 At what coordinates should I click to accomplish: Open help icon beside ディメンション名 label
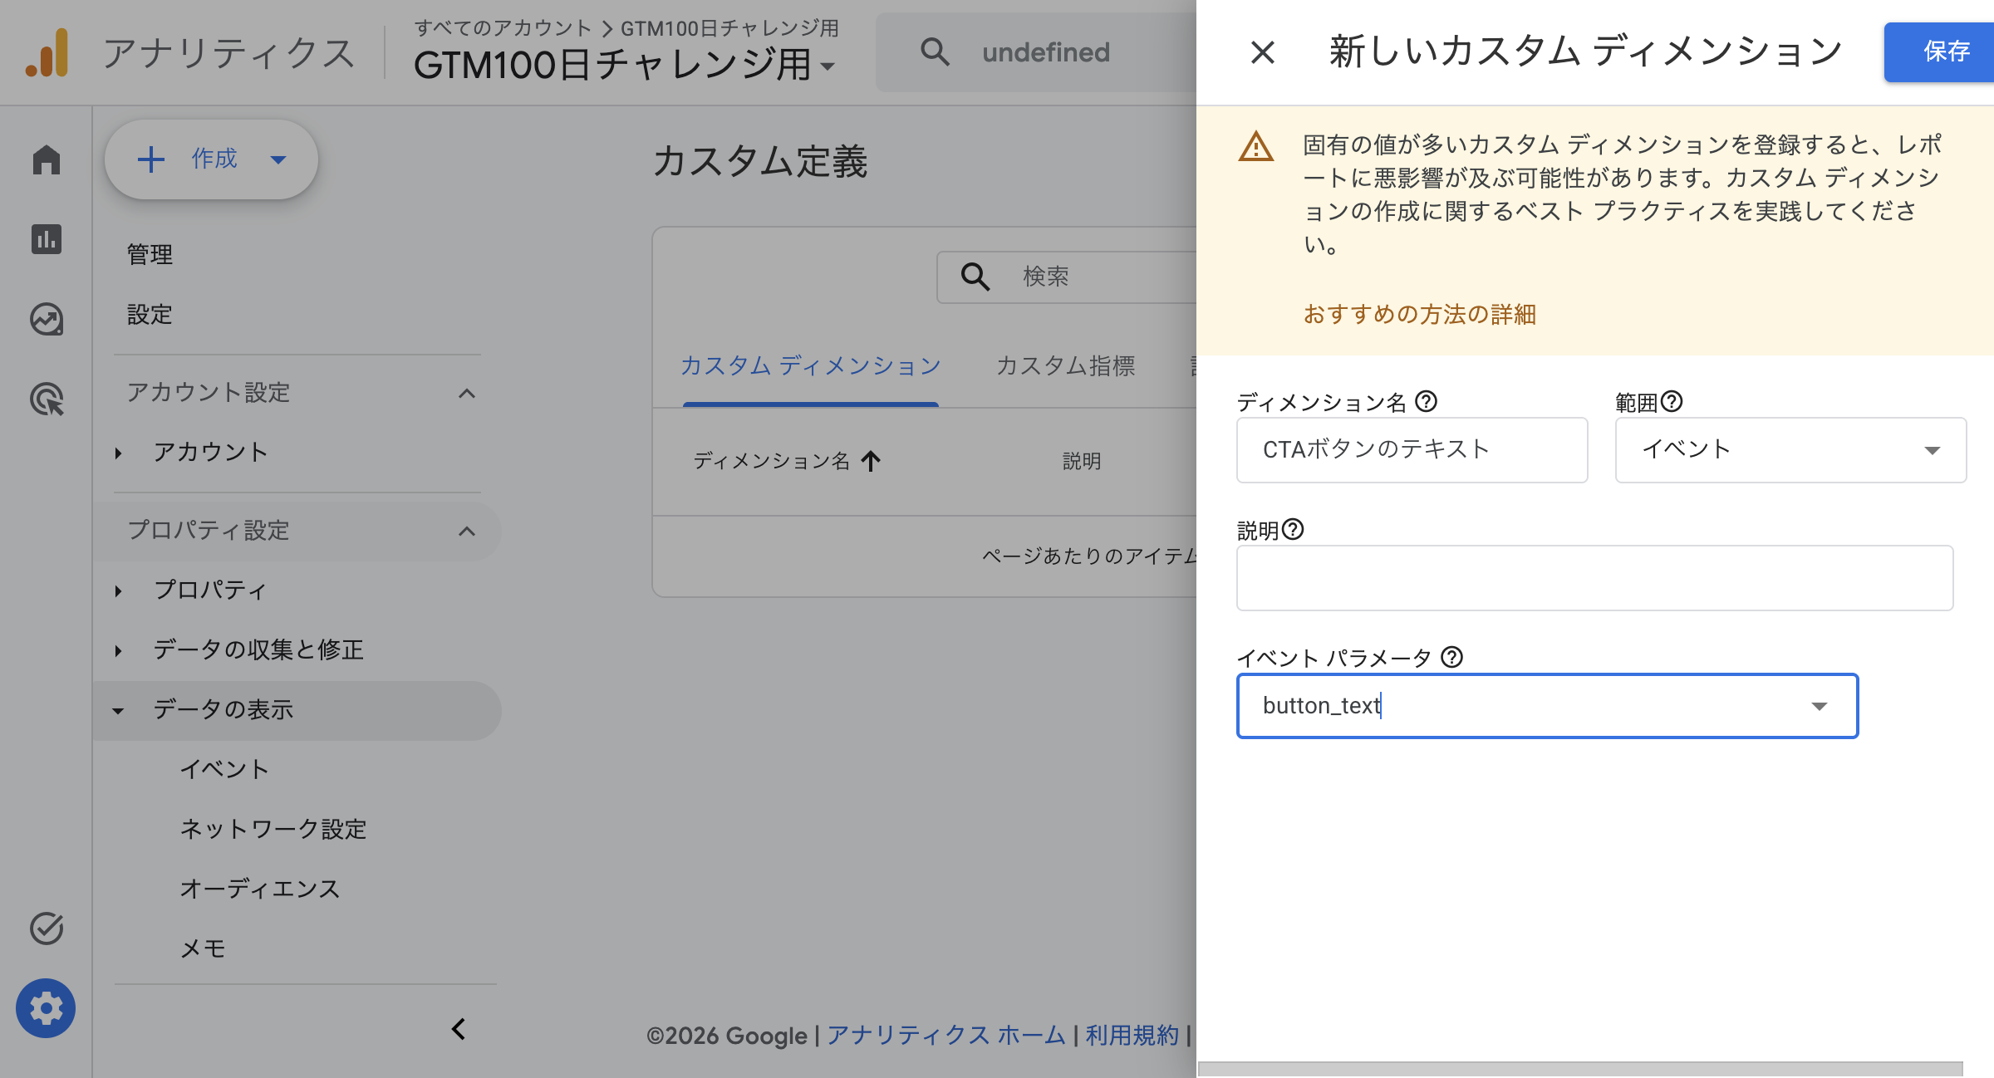click(1426, 401)
